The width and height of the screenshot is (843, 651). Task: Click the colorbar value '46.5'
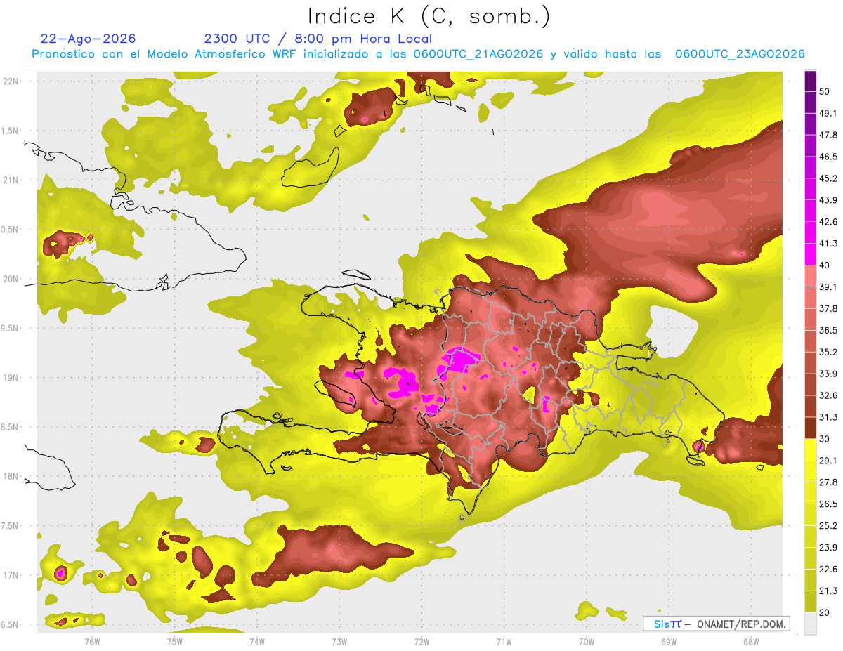(828, 157)
